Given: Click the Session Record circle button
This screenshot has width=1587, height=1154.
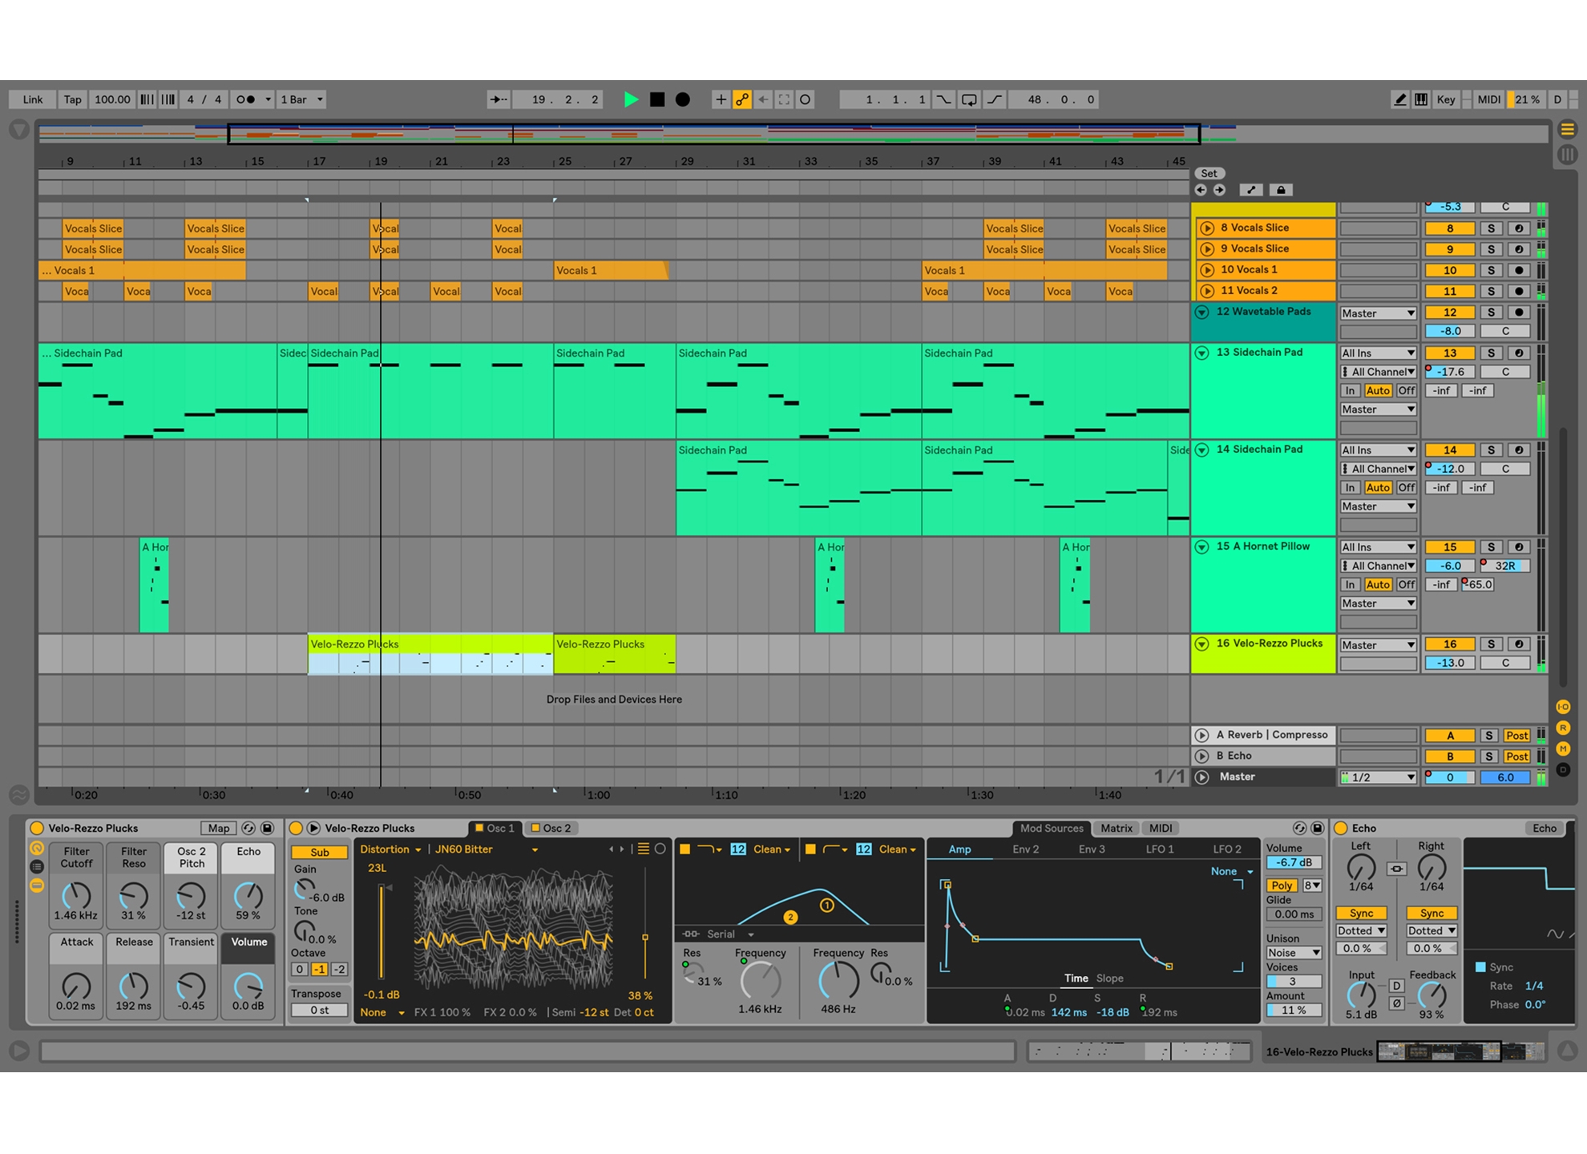Looking at the screenshot, I should pos(806,99).
